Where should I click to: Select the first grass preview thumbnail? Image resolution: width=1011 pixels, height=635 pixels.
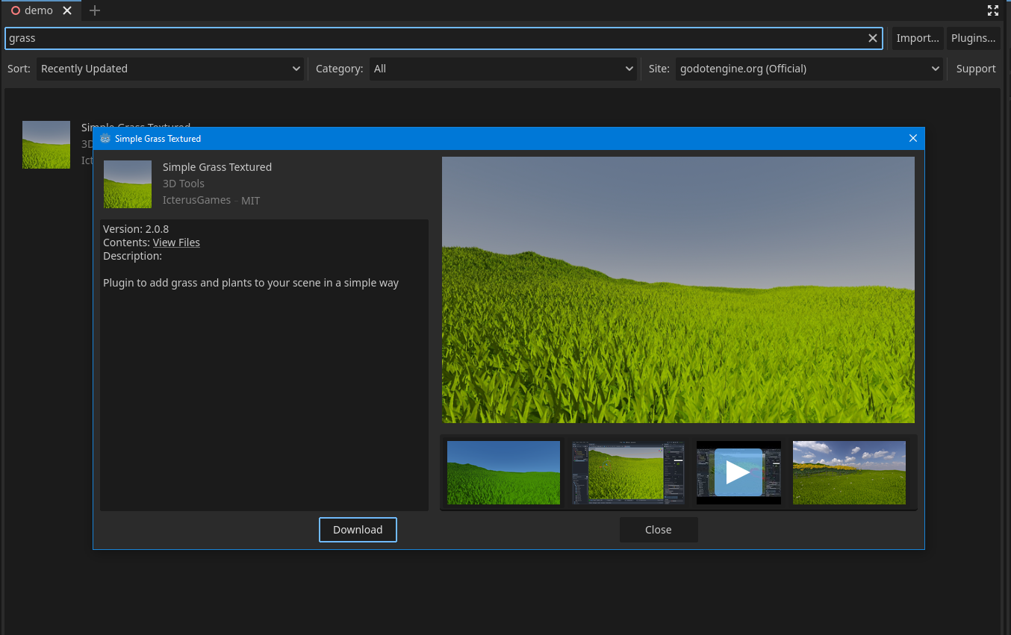tap(503, 472)
